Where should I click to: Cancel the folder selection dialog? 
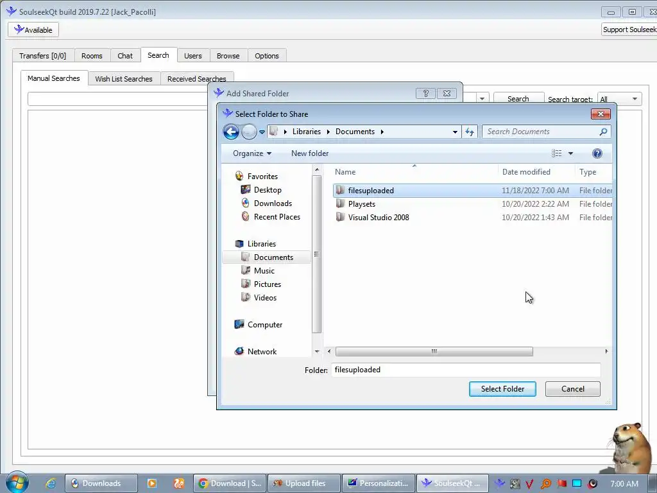tap(572, 389)
